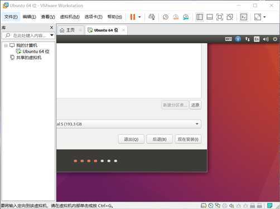This screenshot has height=209, width=280.
Task: Pause the virtual machine with the orange pause icon
Action: 133,17
